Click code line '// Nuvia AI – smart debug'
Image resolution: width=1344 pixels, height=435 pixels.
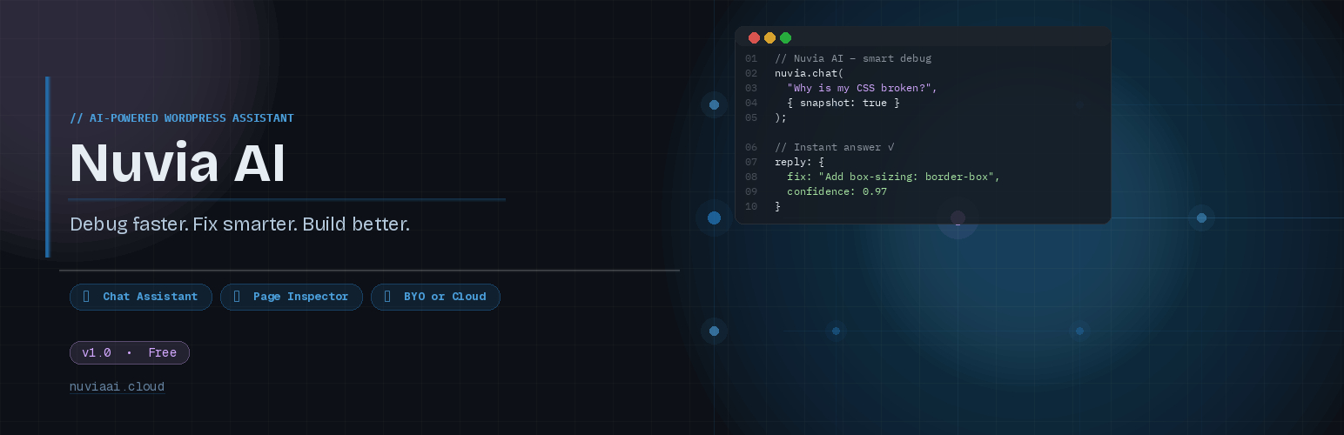coord(853,58)
